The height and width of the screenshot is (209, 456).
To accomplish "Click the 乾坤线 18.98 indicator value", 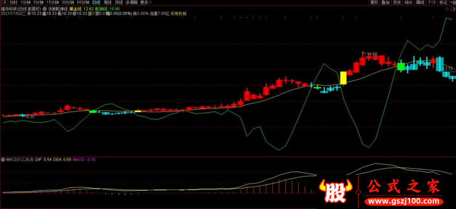I will (x=107, y=9).
